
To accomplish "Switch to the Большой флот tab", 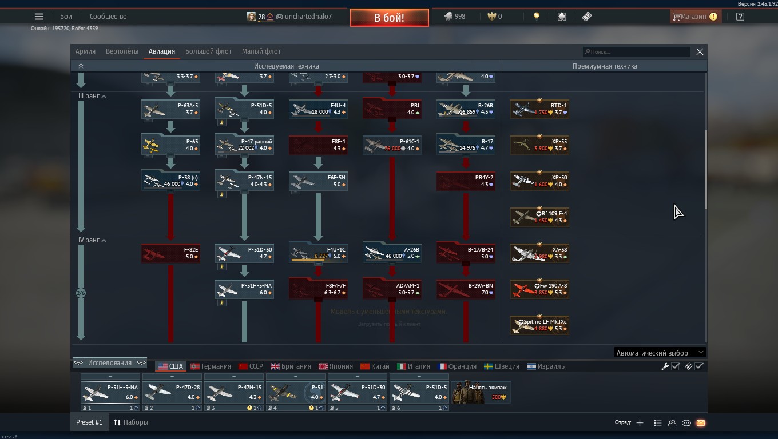I will (208, 51).
